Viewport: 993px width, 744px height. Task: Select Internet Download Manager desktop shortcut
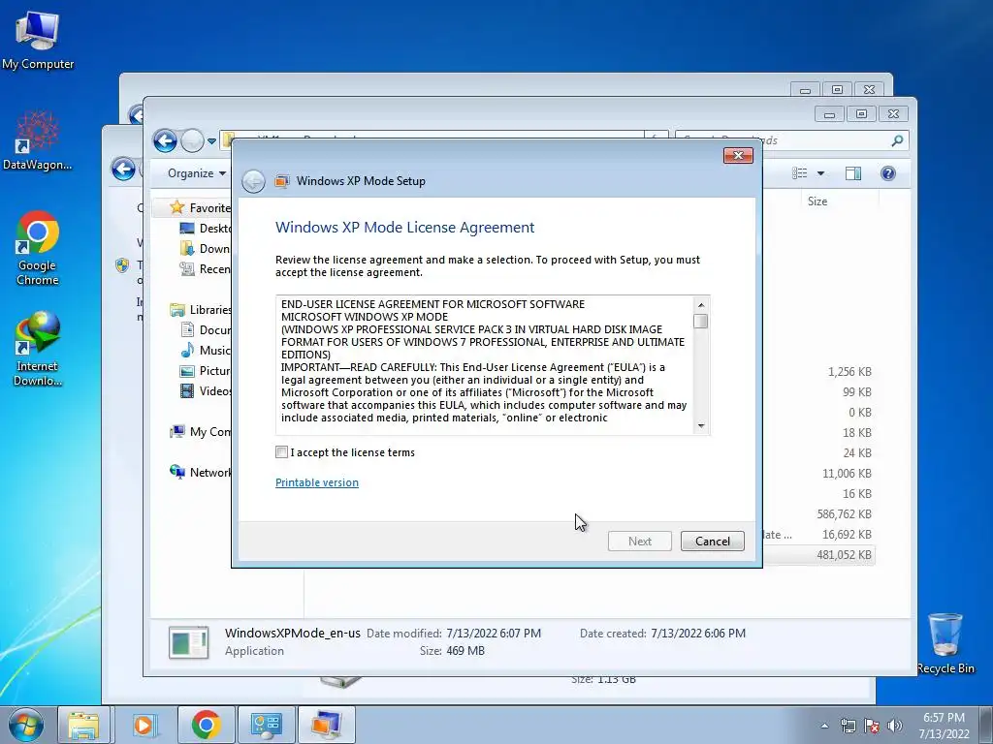coord(38,349)
